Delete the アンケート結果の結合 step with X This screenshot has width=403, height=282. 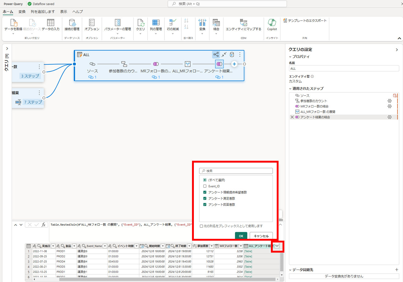coord(292,117)
